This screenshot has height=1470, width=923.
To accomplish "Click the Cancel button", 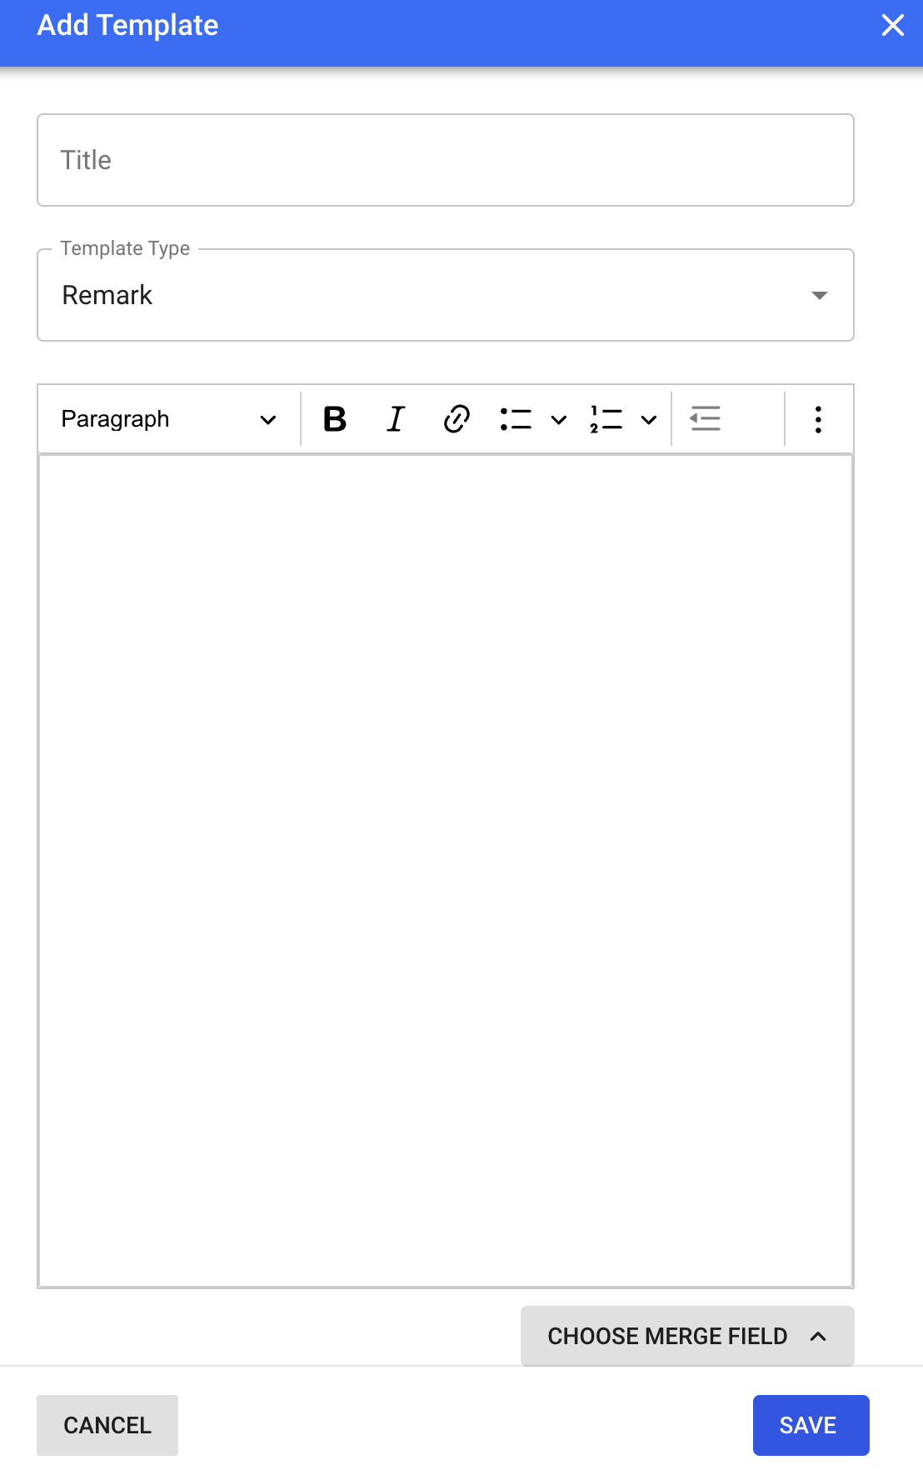I will click(x=107, y=1425).
